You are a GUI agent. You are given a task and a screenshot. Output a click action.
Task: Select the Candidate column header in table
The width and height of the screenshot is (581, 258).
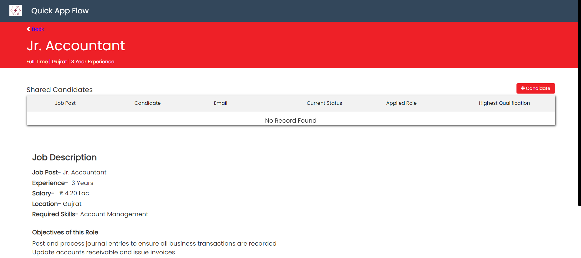click(x=147, y=103)
